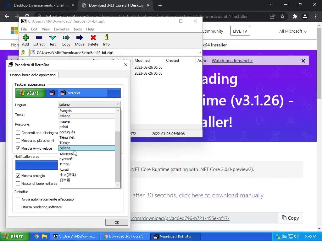Click the Microsoft logo on the webpage

tap(14, 30)
